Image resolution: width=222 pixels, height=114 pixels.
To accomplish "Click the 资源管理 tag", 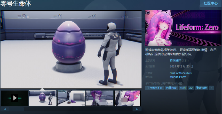I will click(x=202, y=88).
